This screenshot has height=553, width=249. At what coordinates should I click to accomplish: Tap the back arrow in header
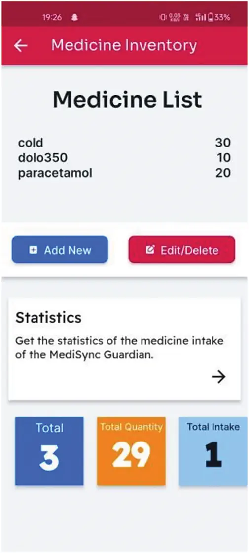pos(20,46)
